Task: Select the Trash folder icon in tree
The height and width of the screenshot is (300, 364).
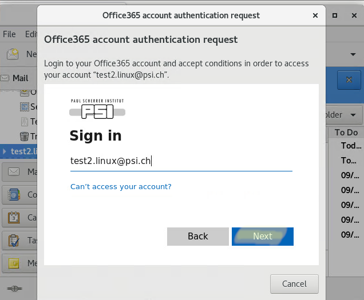Action: (x=24, y=136)
